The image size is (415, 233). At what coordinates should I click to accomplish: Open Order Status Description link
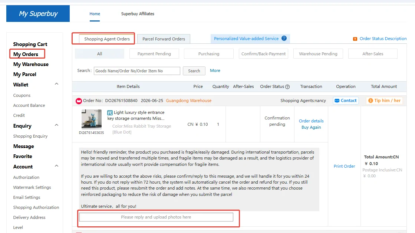tap(383, 39)
